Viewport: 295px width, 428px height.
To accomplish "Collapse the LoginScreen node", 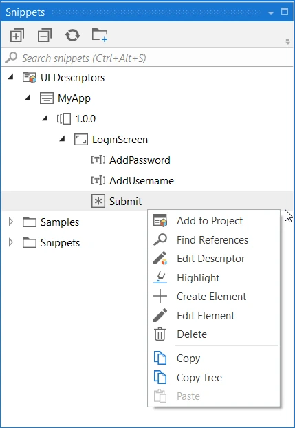I will [63, 139].
